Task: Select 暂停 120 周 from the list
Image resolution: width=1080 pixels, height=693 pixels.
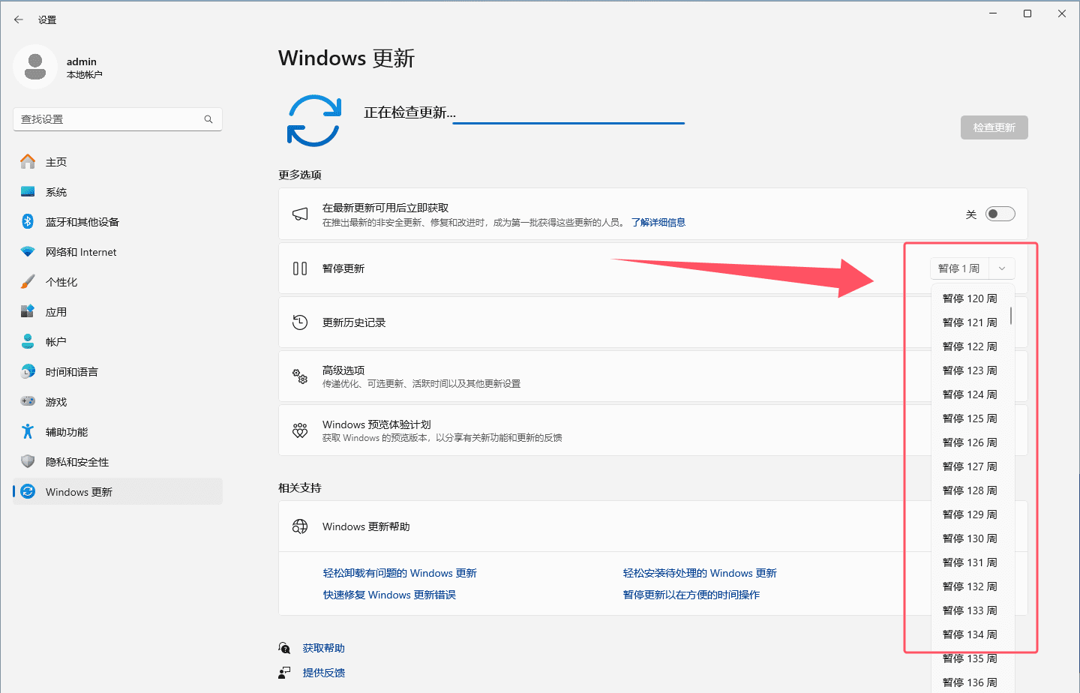Action: (x=970, y=298)
